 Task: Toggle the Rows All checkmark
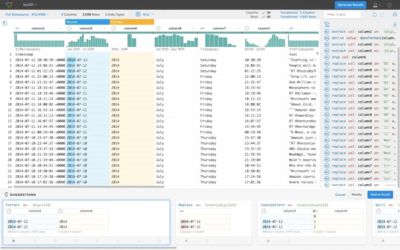point(264,17)
